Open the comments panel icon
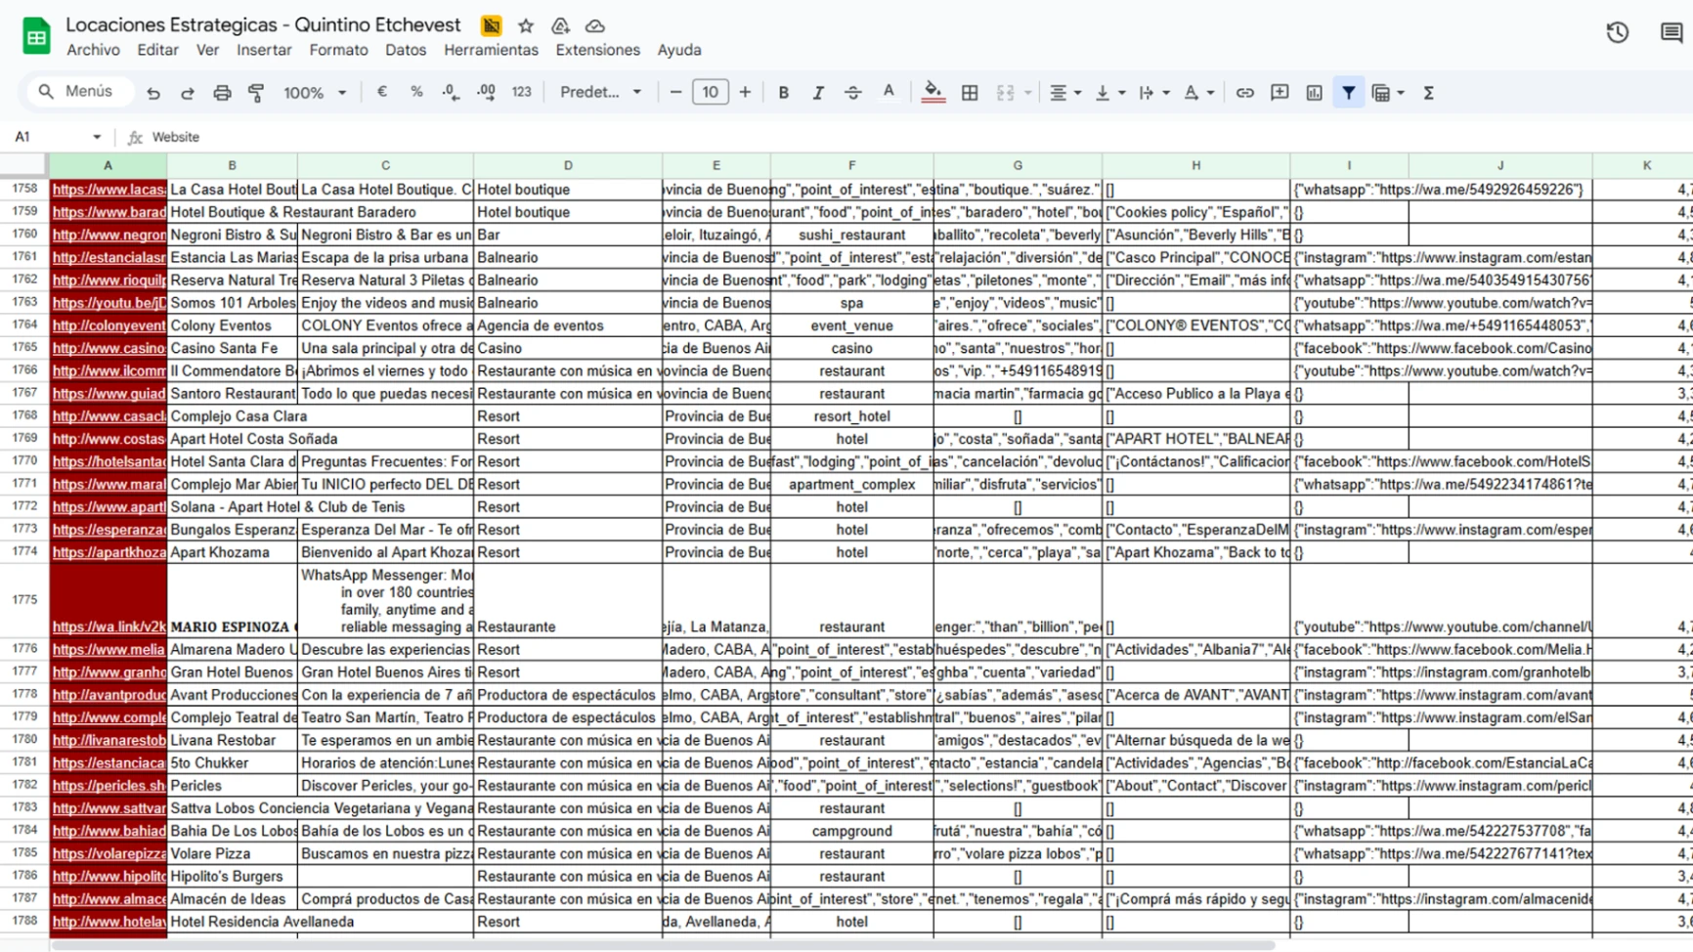 tap(1671, 32)
